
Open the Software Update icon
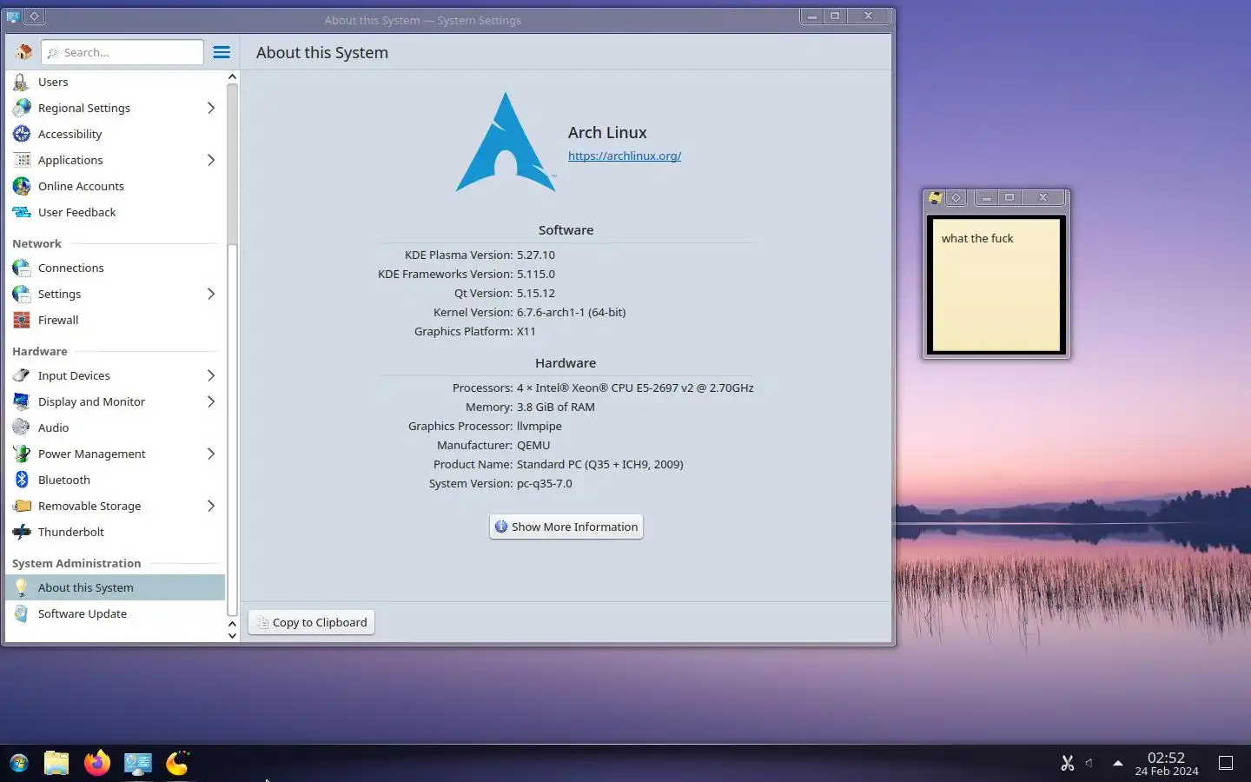tap(22, 613)
